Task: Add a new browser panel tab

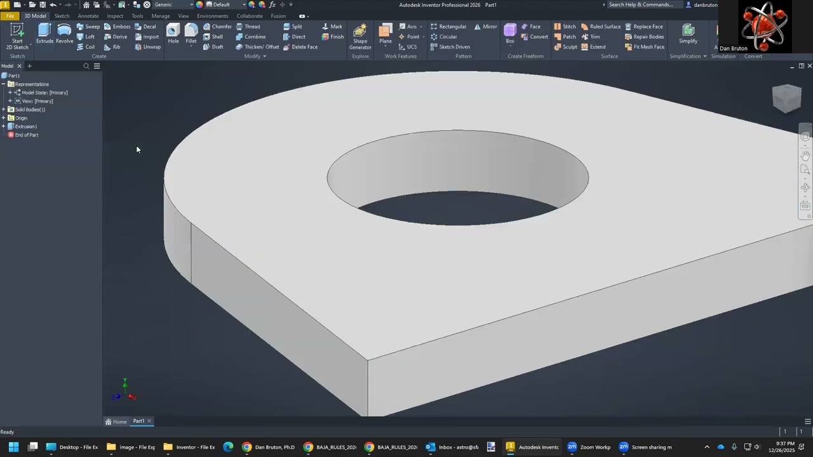Action: pos(29,66)
